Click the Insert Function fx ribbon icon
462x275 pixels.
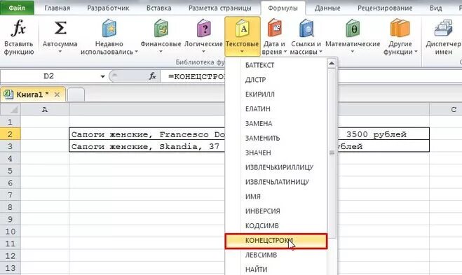pyautogui.click(x=18, y=28)
